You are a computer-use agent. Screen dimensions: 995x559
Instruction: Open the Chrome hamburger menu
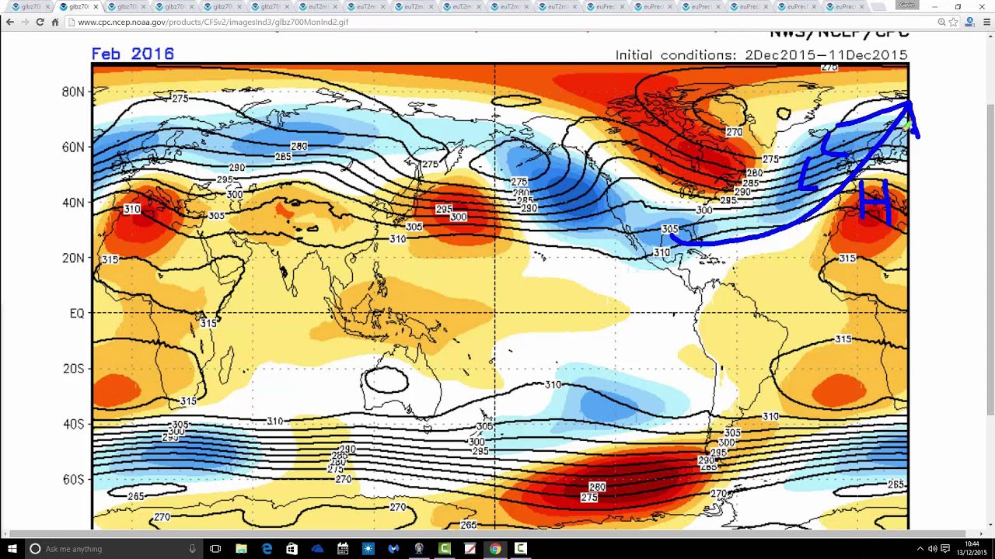987,23
